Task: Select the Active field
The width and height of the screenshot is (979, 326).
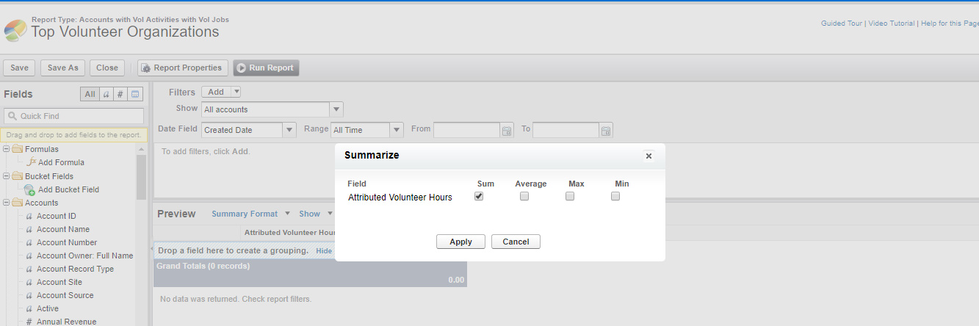Action: point(48,308)
